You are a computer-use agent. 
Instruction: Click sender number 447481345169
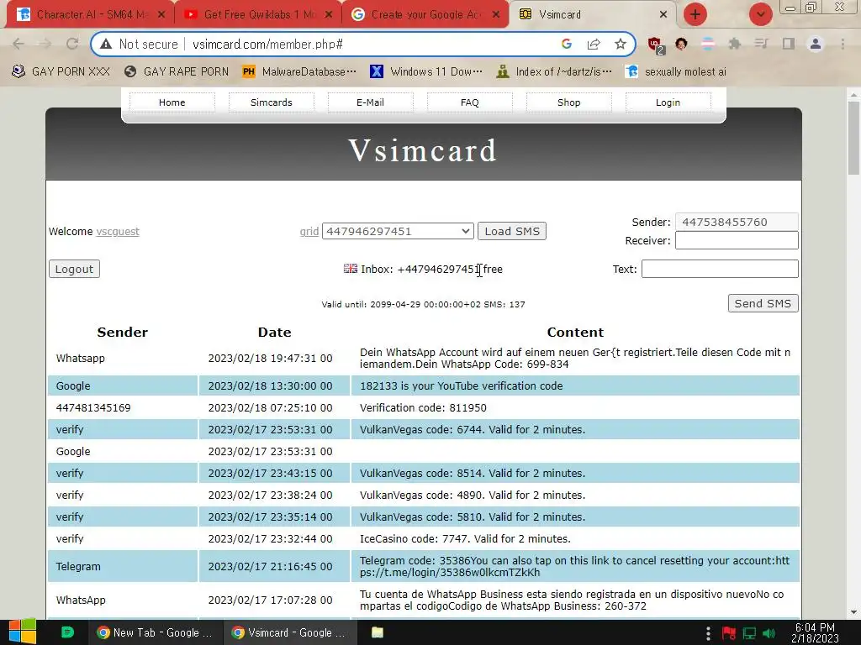[x=93, y=407]
